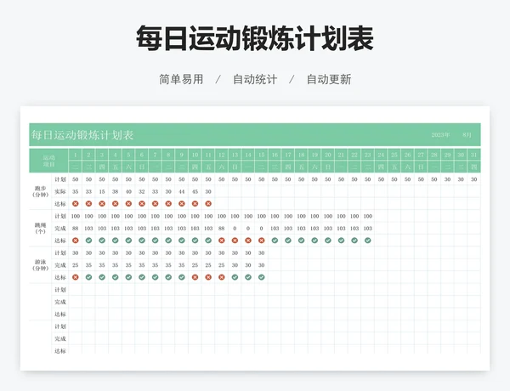Click the 游泳 完成 value 25 on day 11
Image resolution: width=510 pixels, height=391 pixels.
[x=208, y=265]
